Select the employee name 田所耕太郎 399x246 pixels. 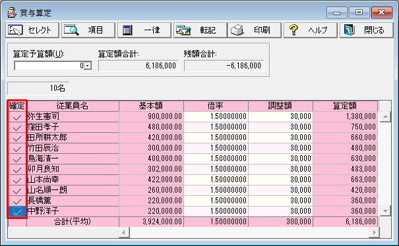[73, 138]
